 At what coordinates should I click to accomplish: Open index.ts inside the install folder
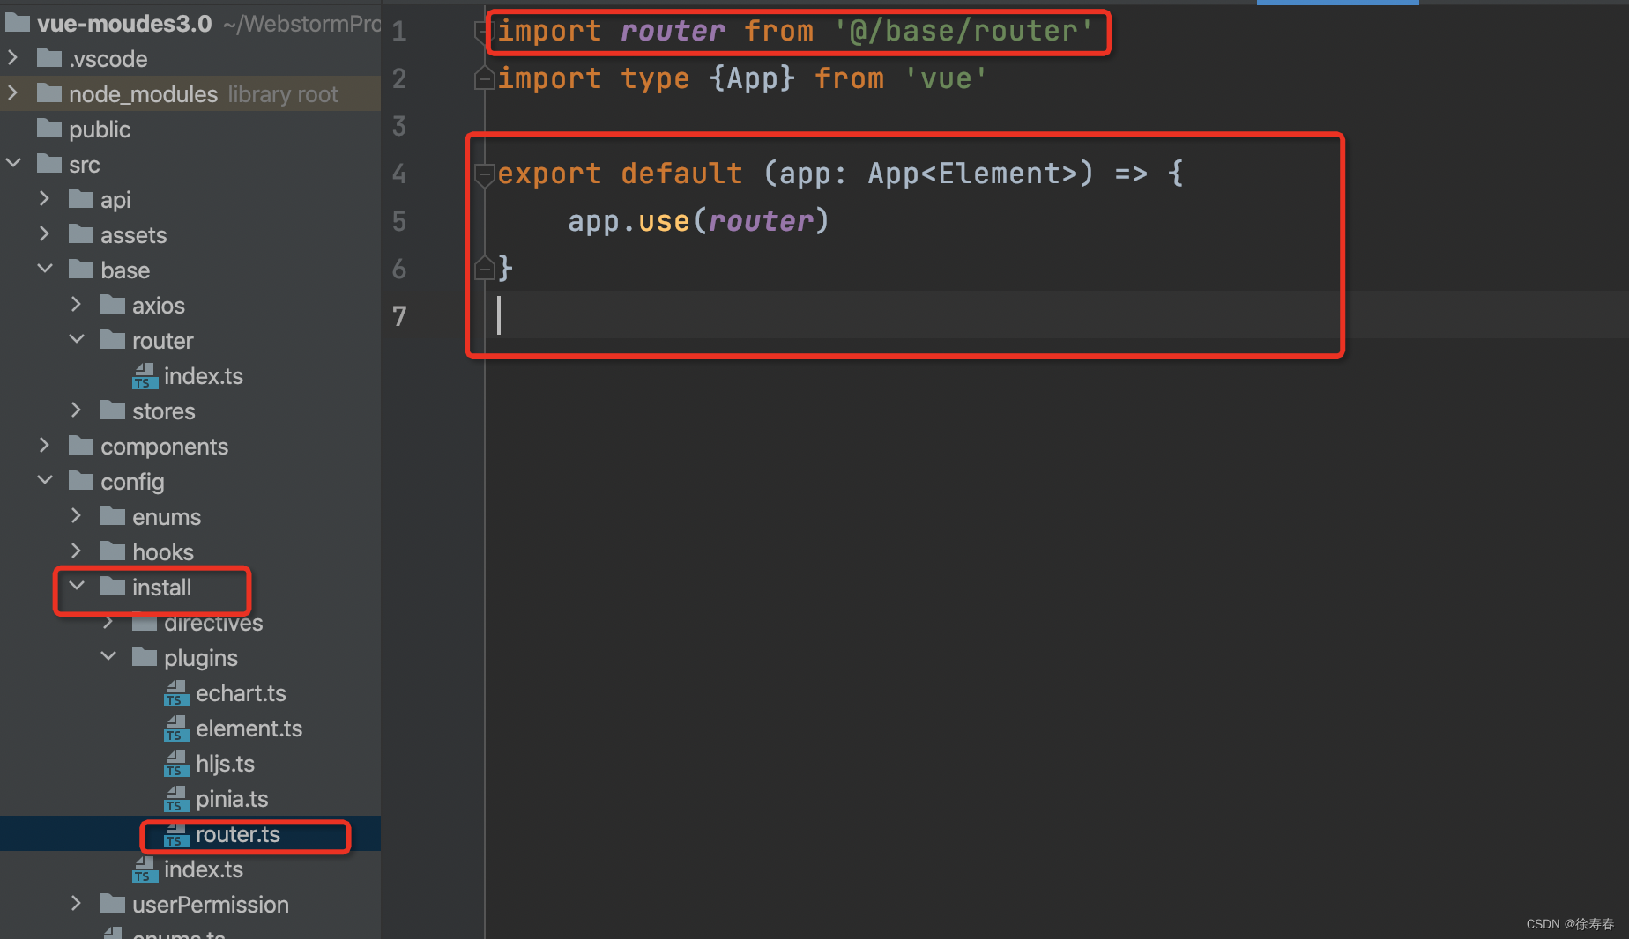pyautogui.click(x=204, y=869)
